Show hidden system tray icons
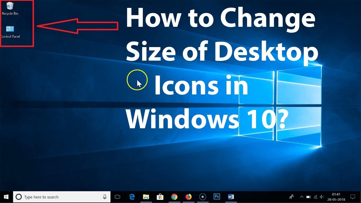 tap(301, 197)
